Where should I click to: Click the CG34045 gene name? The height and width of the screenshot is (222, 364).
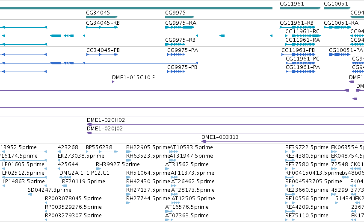point(98,12)
